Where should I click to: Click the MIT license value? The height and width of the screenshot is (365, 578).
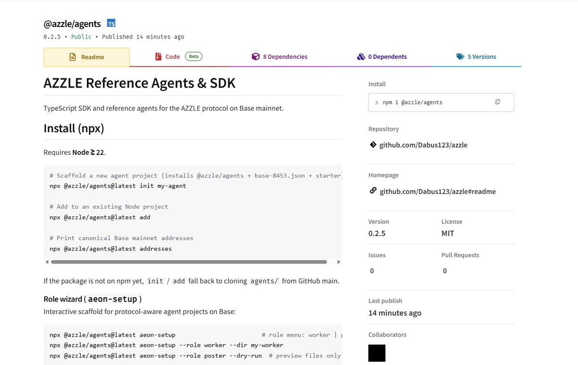coord(447,233)
